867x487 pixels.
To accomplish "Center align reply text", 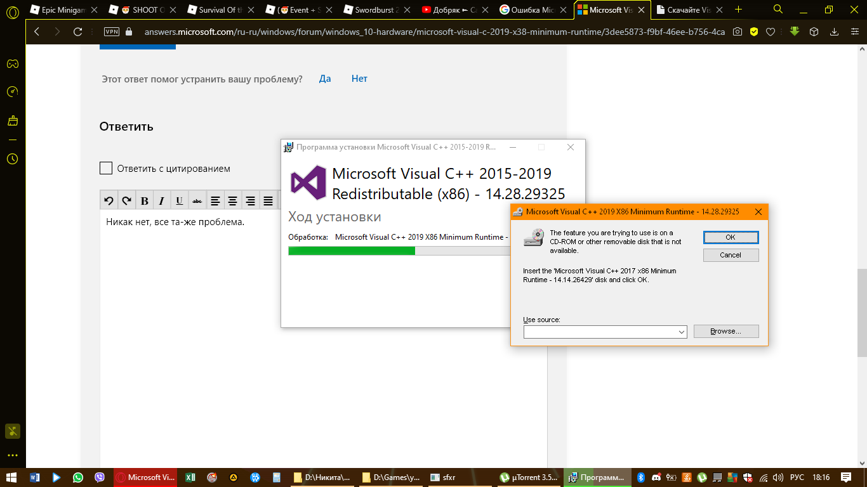I will (233, 201).
